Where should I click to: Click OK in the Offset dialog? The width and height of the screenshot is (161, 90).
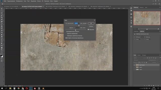pyautogui.click(x=91, y=23)
